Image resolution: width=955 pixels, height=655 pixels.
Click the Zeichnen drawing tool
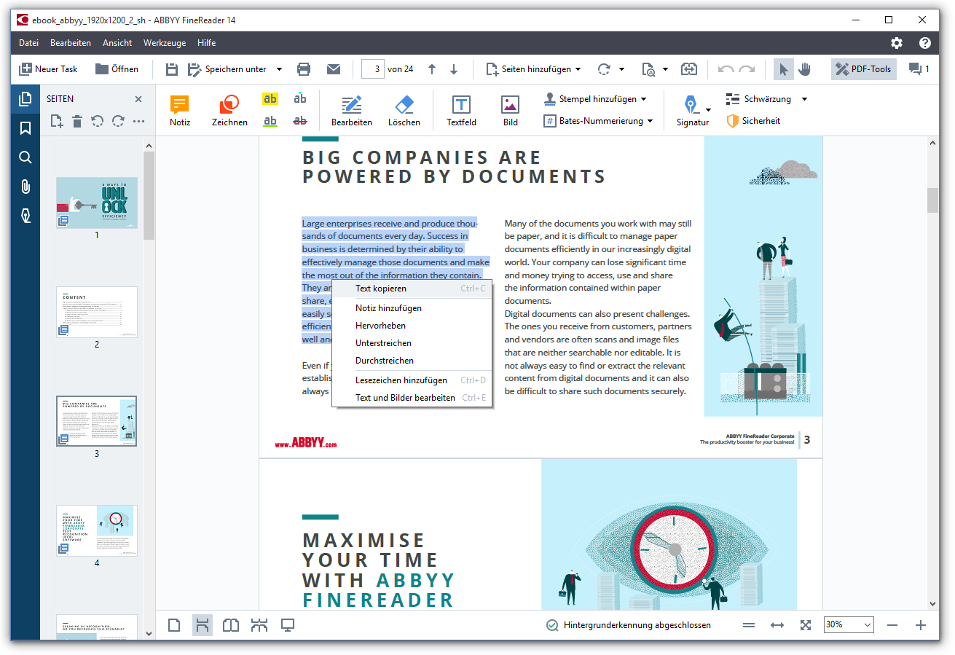click(229, 111)
